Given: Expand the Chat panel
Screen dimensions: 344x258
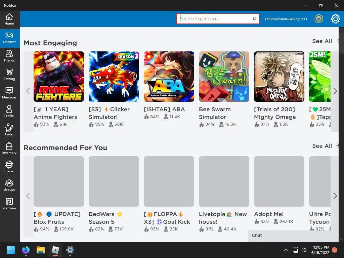Looking at the screenshot, I should (x=293, y=235).
